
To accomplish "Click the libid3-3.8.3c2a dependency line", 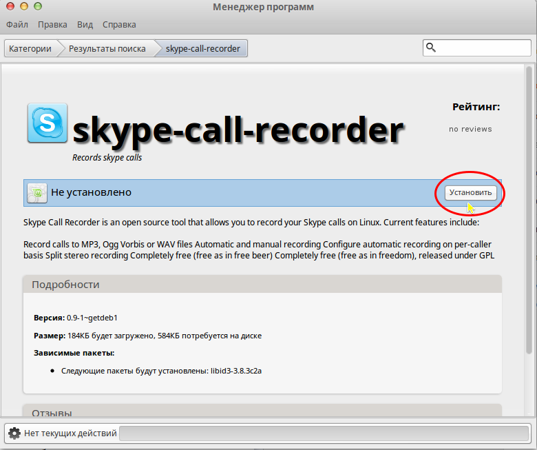I will (161, 371).
